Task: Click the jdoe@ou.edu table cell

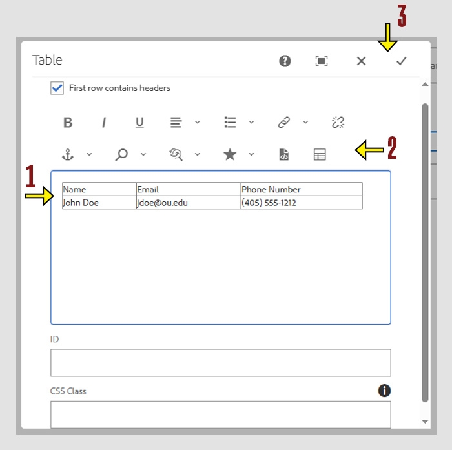Action: (189, 203)
